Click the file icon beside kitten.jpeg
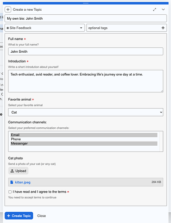Viewport: 171px width, 223px height. click(12, 182)
